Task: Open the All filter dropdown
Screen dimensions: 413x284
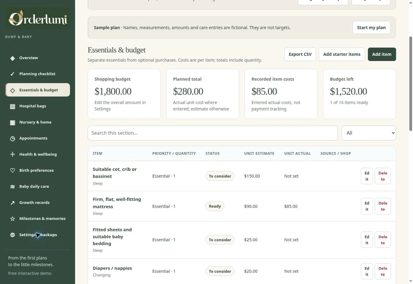Action: click(369, 133)
